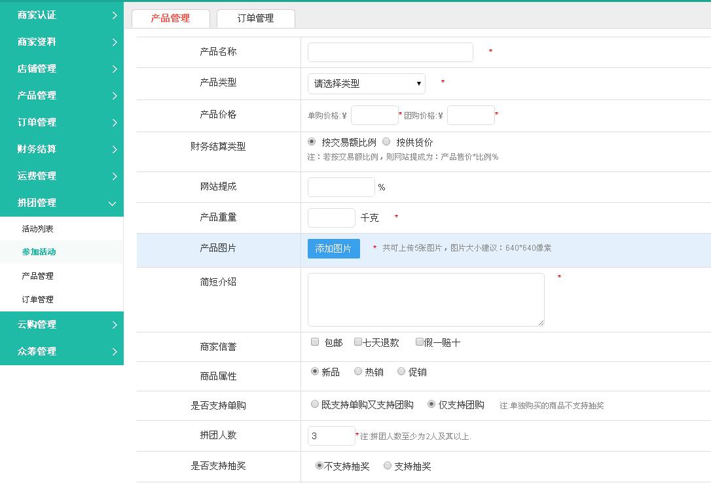
Task: Open 活动列表 in the sidebar submenu
Action: 38,229
